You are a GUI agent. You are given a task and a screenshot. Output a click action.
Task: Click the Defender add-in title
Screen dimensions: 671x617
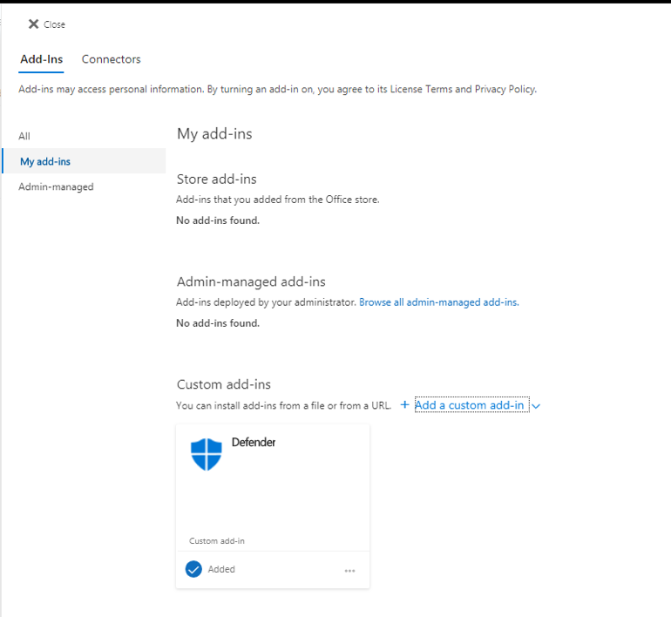pos(254,443)
